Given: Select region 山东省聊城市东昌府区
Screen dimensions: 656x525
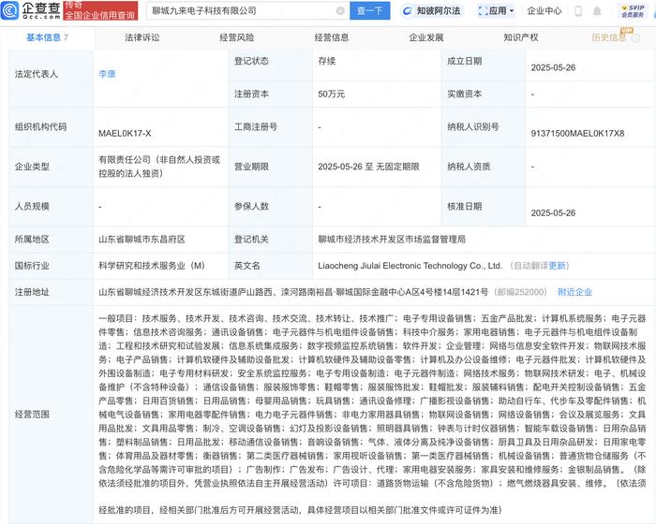Looking at the screenshot, I should click(142, 240).
